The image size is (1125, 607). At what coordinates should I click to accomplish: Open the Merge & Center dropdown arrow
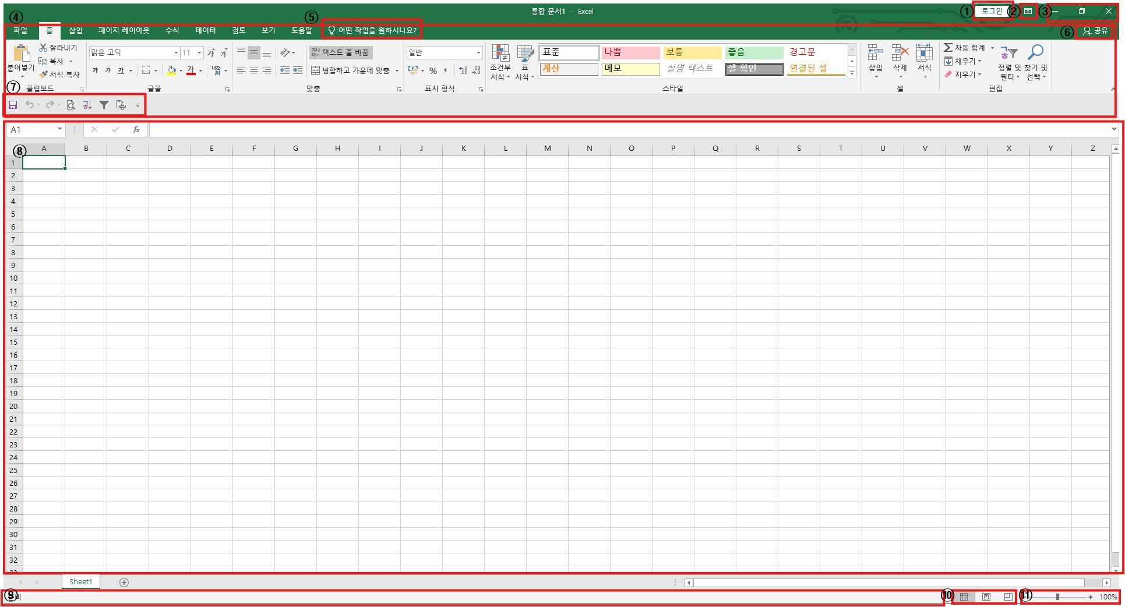pos(397,70)
